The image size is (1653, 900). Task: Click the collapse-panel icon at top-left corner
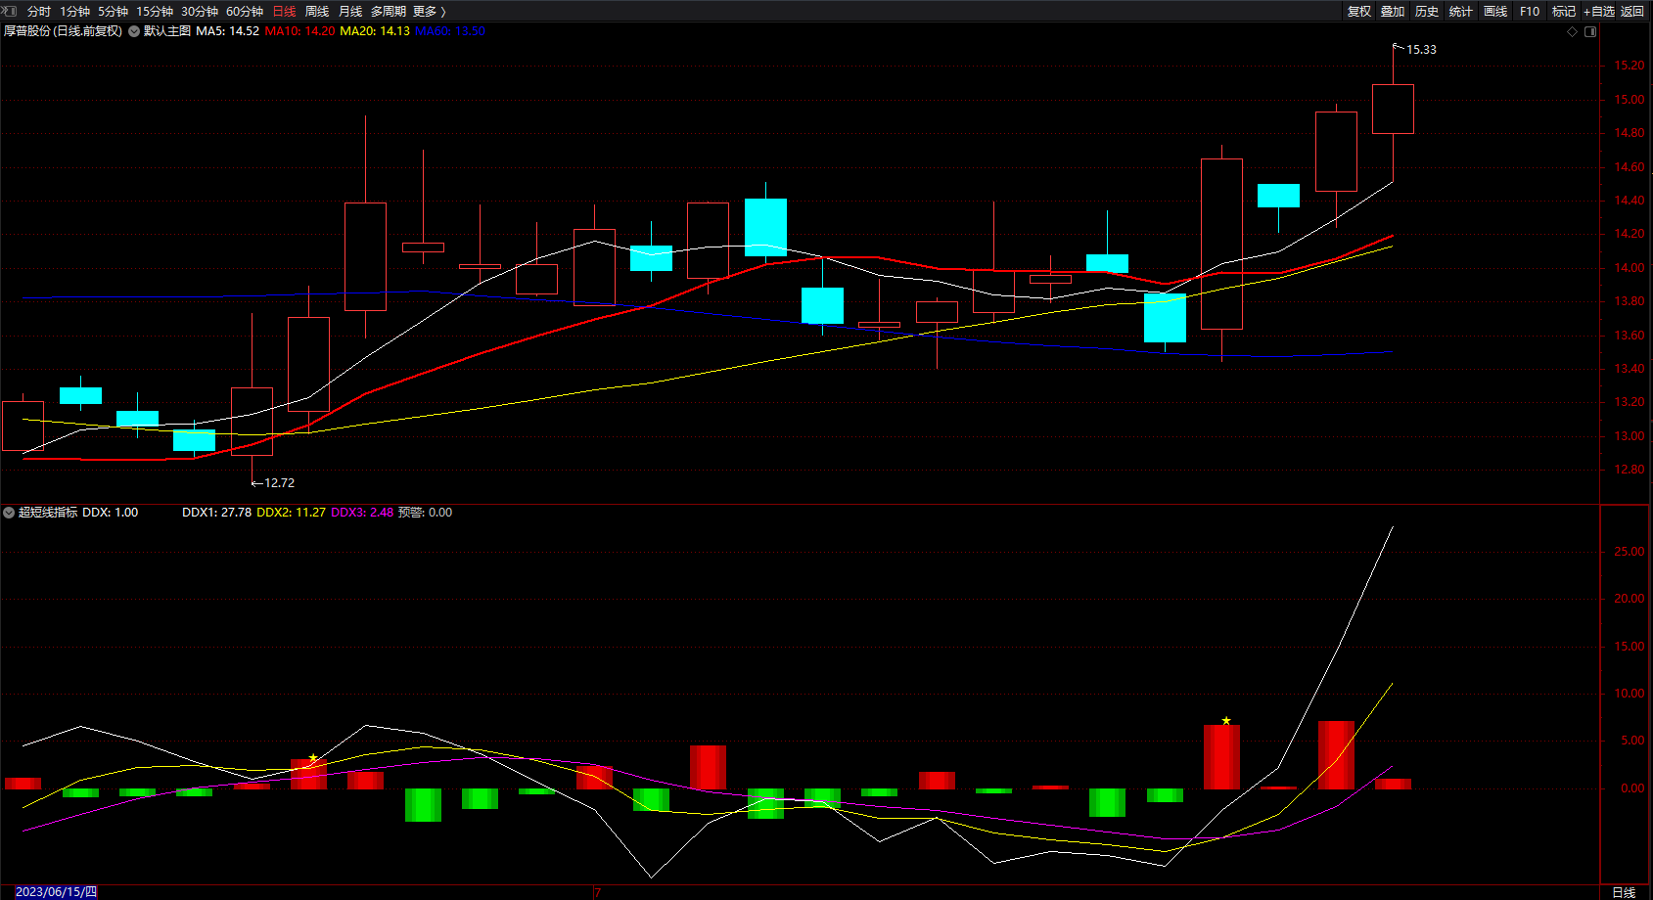10,11
